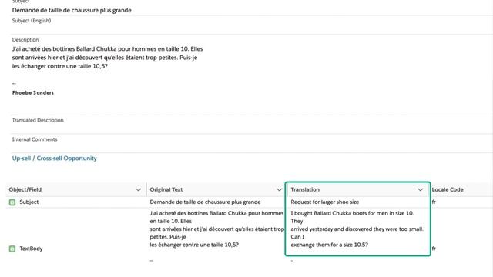Click the TextBody original text starting 'J'ai acheté des bottines' in table

(x=216, y=229)
